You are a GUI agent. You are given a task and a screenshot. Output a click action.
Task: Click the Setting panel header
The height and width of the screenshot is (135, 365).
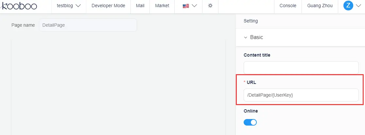(x=251, y=21)
